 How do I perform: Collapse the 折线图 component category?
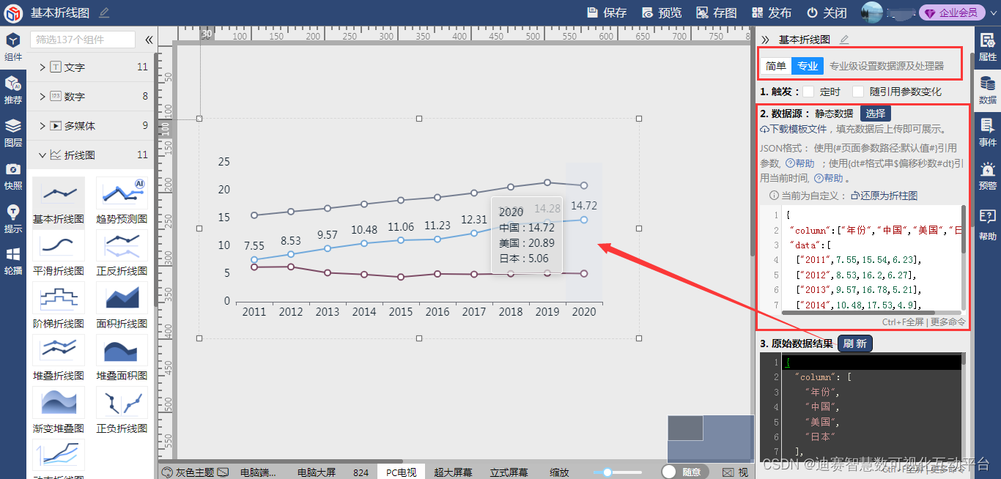point(90,155)
